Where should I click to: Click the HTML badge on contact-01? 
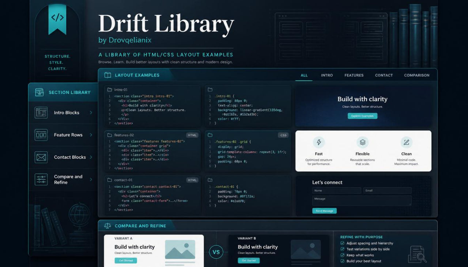pos(192,180)
